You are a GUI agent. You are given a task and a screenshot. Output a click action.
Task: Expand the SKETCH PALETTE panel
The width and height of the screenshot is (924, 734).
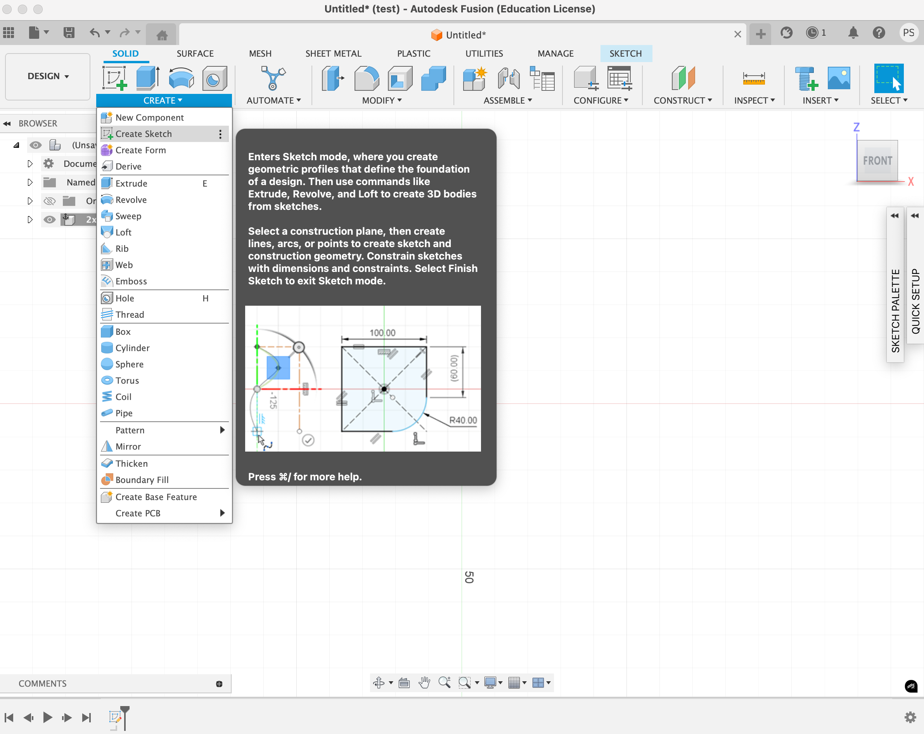pos(895,216)
